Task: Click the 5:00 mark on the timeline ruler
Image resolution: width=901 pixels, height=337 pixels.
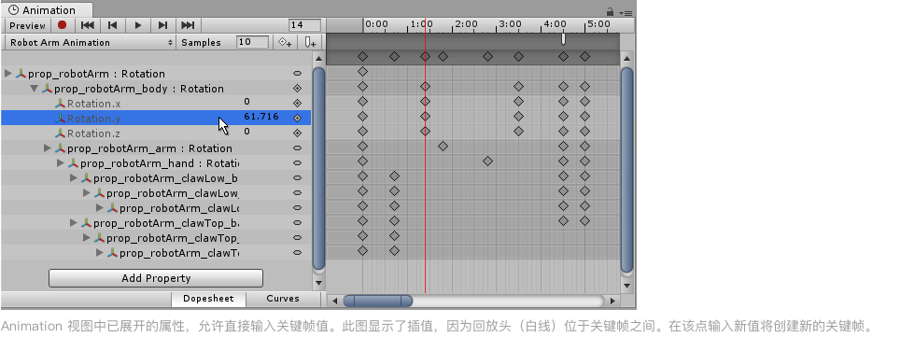Action: [598, 24]
